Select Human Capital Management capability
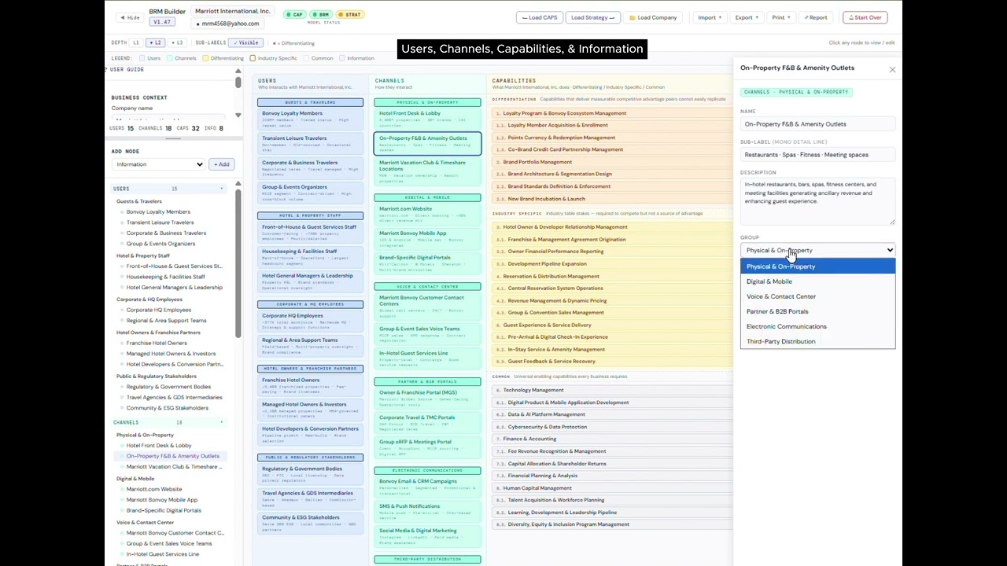The image size is (1007, 566). click(610, 487)
